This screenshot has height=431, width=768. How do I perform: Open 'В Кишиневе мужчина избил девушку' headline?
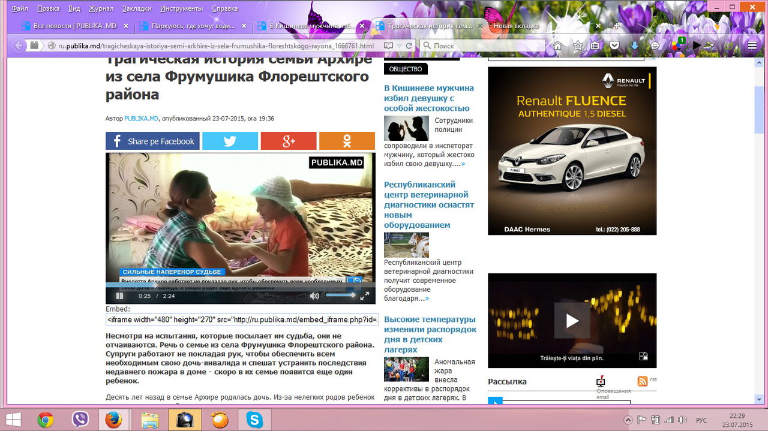click(429, 98)
